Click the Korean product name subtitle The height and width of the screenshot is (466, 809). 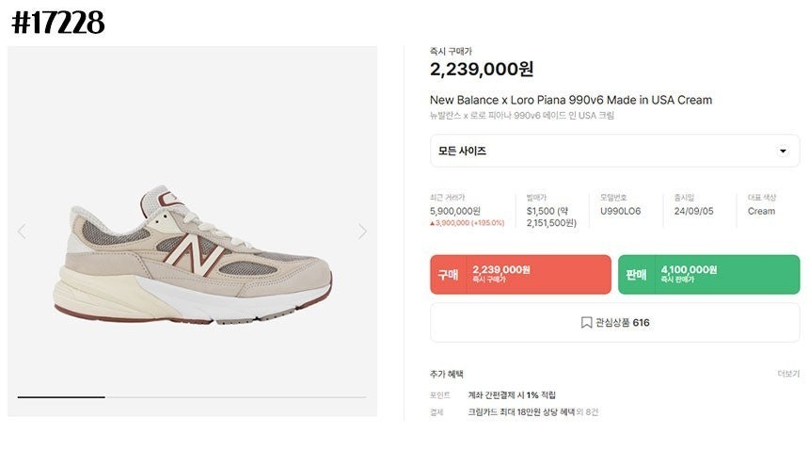click(x=522, y=116)
